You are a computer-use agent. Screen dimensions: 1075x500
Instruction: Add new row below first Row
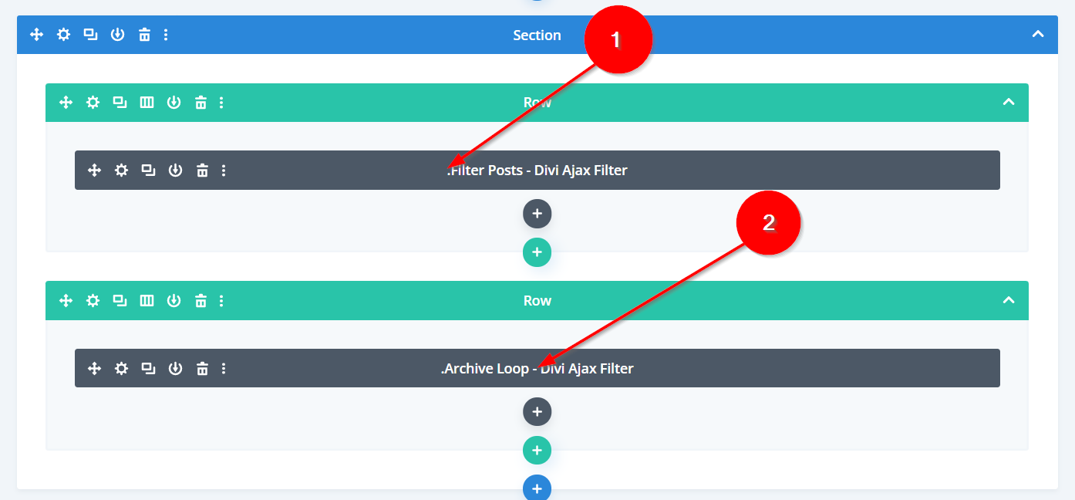[537, 252]
